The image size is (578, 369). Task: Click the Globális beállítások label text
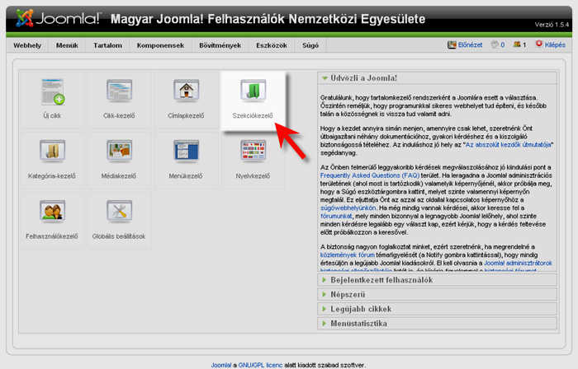119,236
